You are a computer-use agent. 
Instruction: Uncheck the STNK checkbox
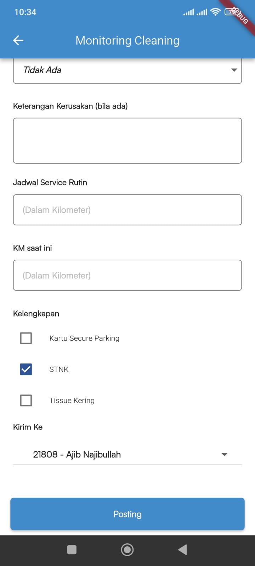[26, 369]
